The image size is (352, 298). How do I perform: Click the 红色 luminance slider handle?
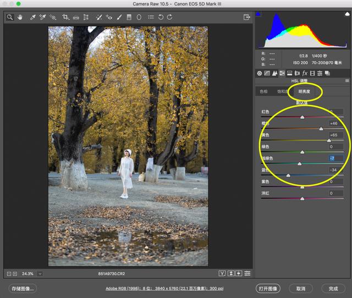coord(302,117)
